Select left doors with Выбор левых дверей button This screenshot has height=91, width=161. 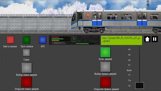point(27,68)
